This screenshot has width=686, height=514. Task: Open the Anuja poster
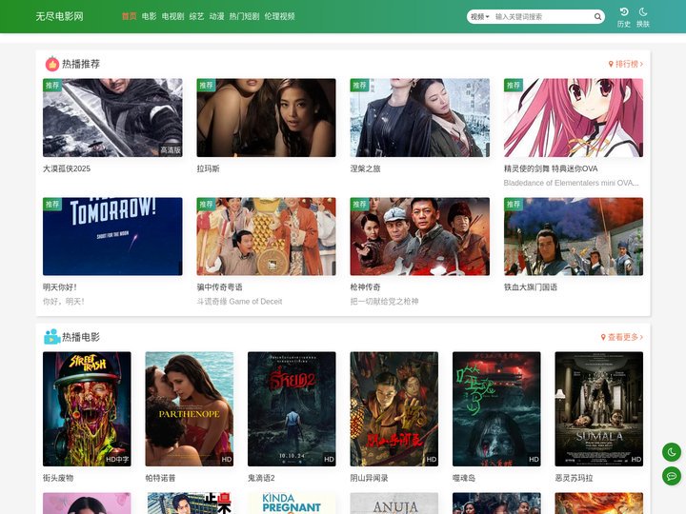tap(393, 504)
